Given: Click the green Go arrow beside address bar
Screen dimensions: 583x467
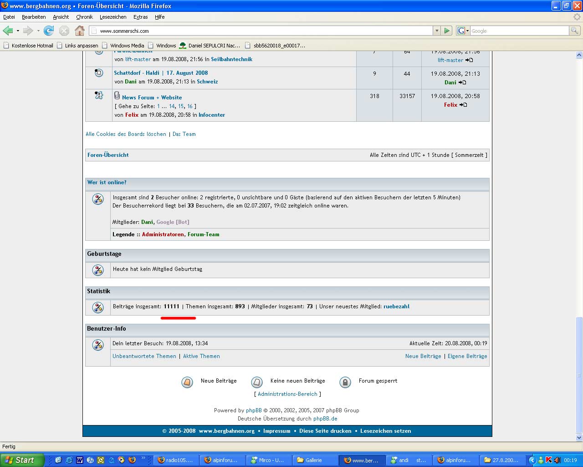Looking at the screenshot, I should tap(447, 31).
